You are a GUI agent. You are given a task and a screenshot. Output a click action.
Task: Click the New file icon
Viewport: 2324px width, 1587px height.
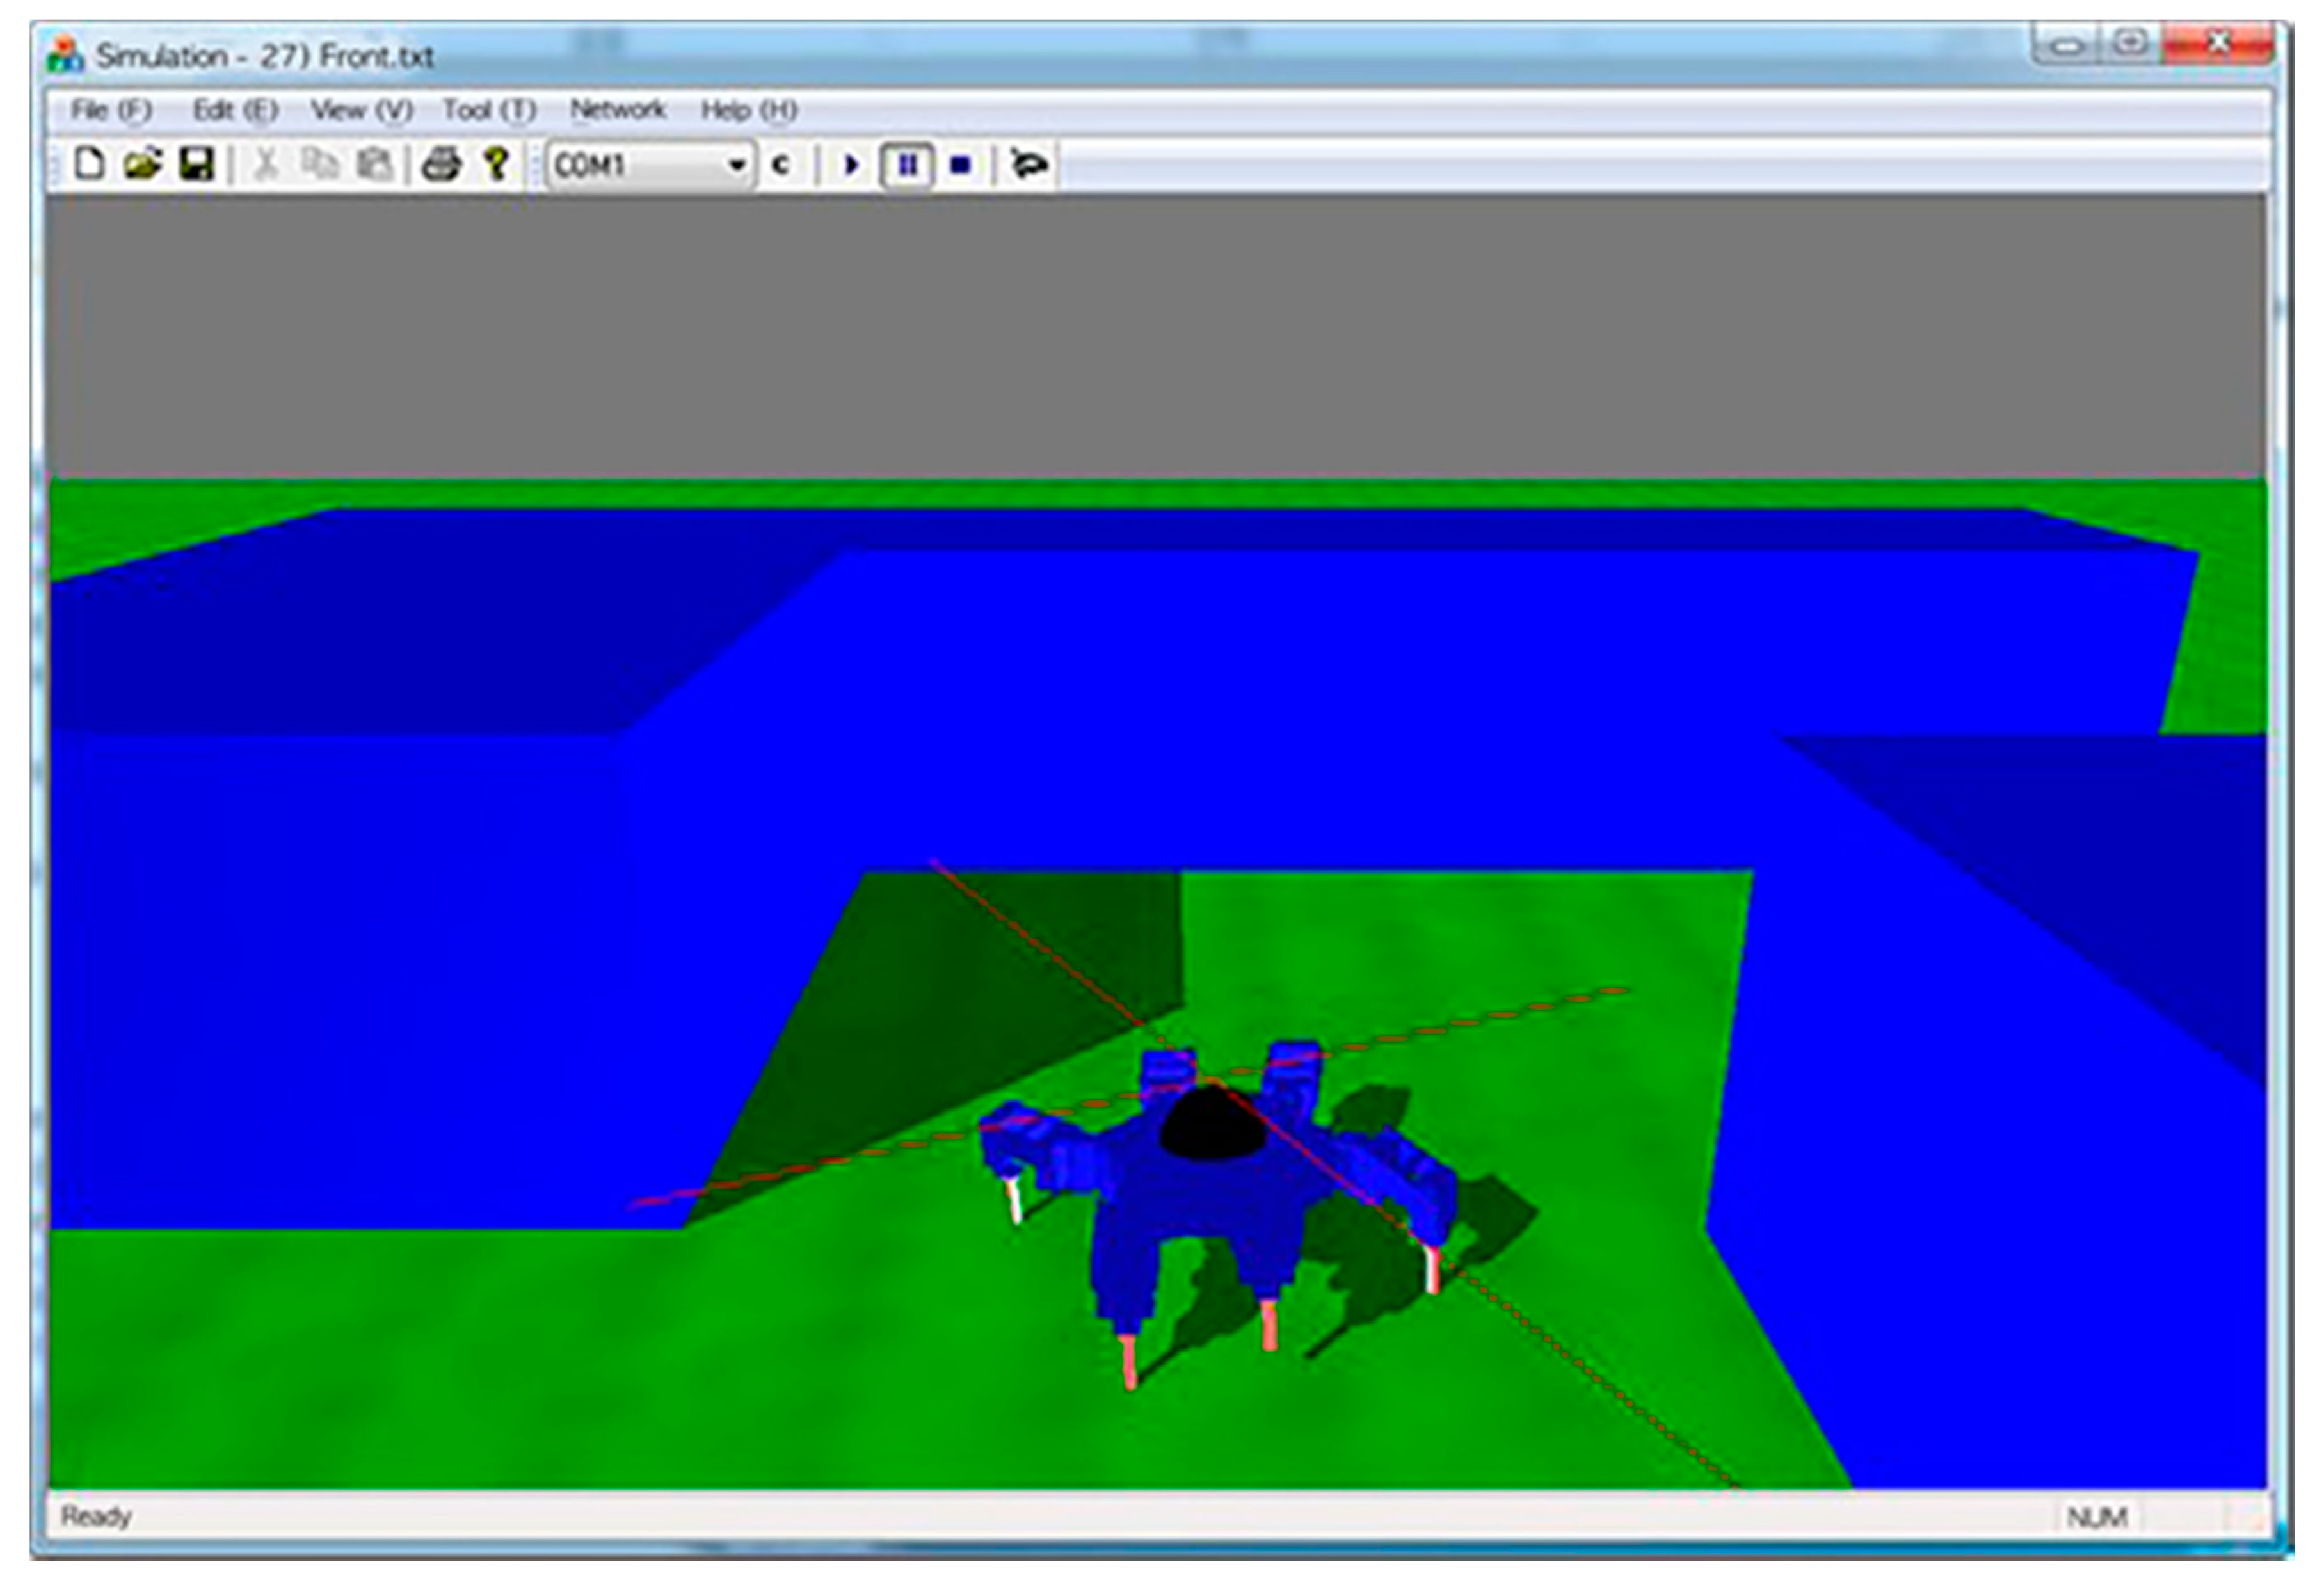pyautogui.click(x=90, y=163)
